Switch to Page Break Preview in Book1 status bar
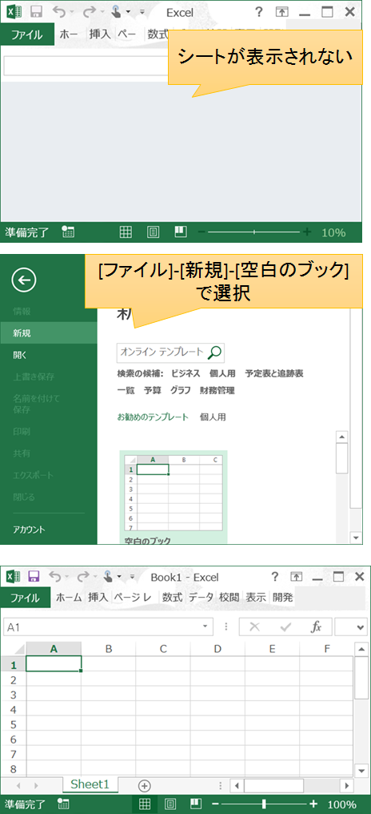Image resolution: width=371 pixels, height=814 pixels. pyautogui.click(x=195, y=804)
